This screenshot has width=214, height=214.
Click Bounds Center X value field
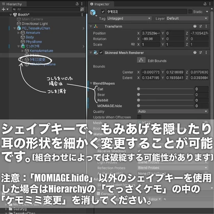click(151, 72)
